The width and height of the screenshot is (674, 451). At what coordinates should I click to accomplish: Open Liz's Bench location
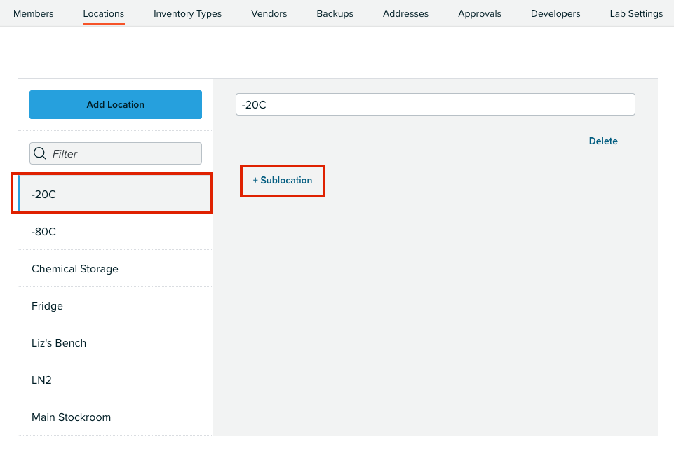(x=115, y=343)
